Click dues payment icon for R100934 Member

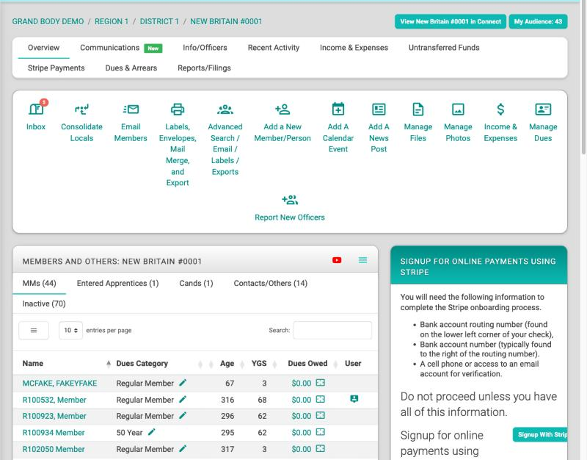coord(320,432)
